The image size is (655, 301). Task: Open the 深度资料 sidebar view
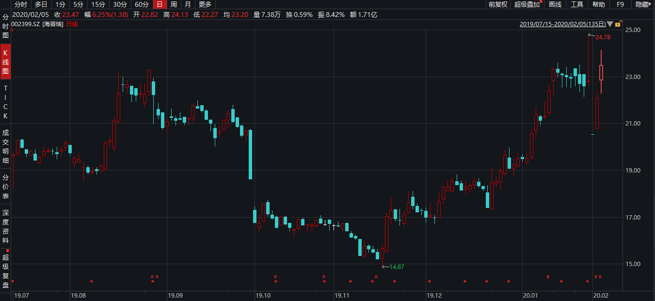pos(6,226)
